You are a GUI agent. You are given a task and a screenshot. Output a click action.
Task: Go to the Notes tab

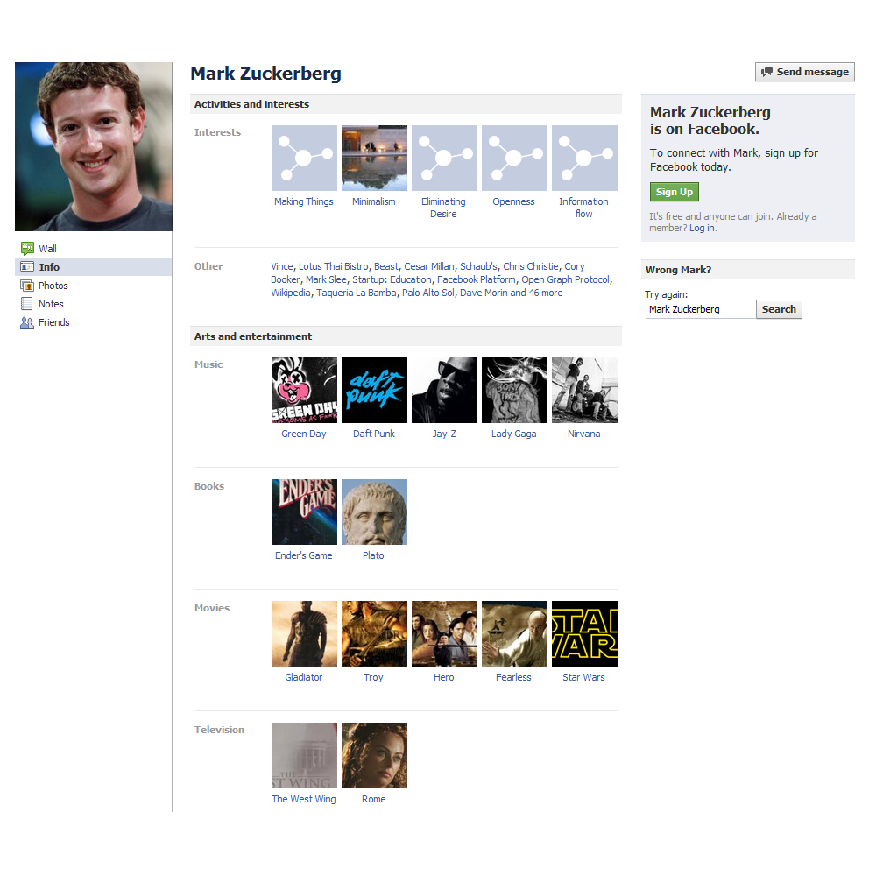point(94,304)
